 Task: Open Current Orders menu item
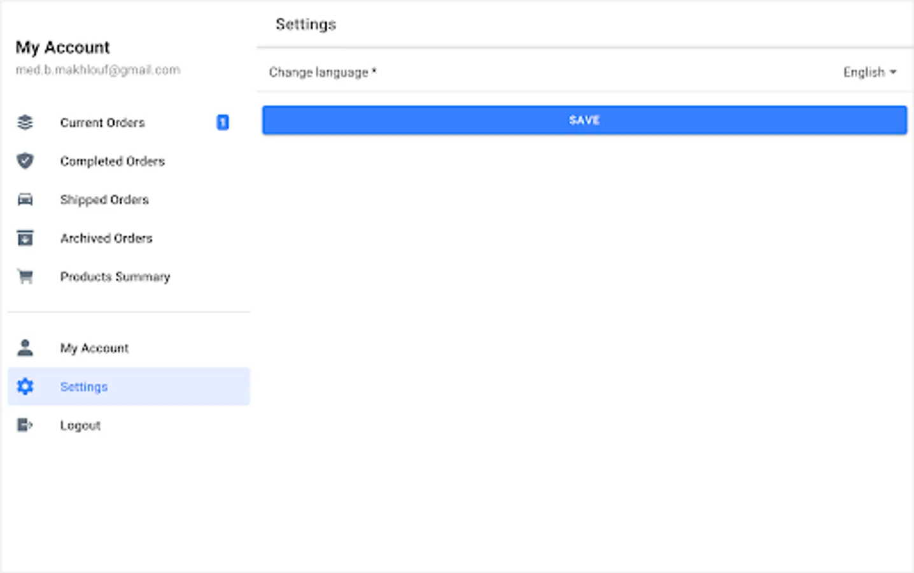[x=102, y=122]
